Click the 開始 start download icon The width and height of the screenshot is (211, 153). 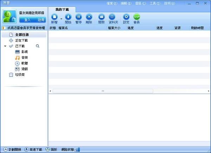[x=68, y=17]
